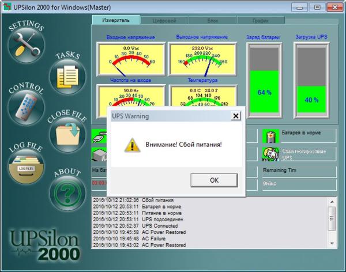Click the Внимание! Сбой питания! message
Viewport: 346px width, 272px height.
click(183, 145)
